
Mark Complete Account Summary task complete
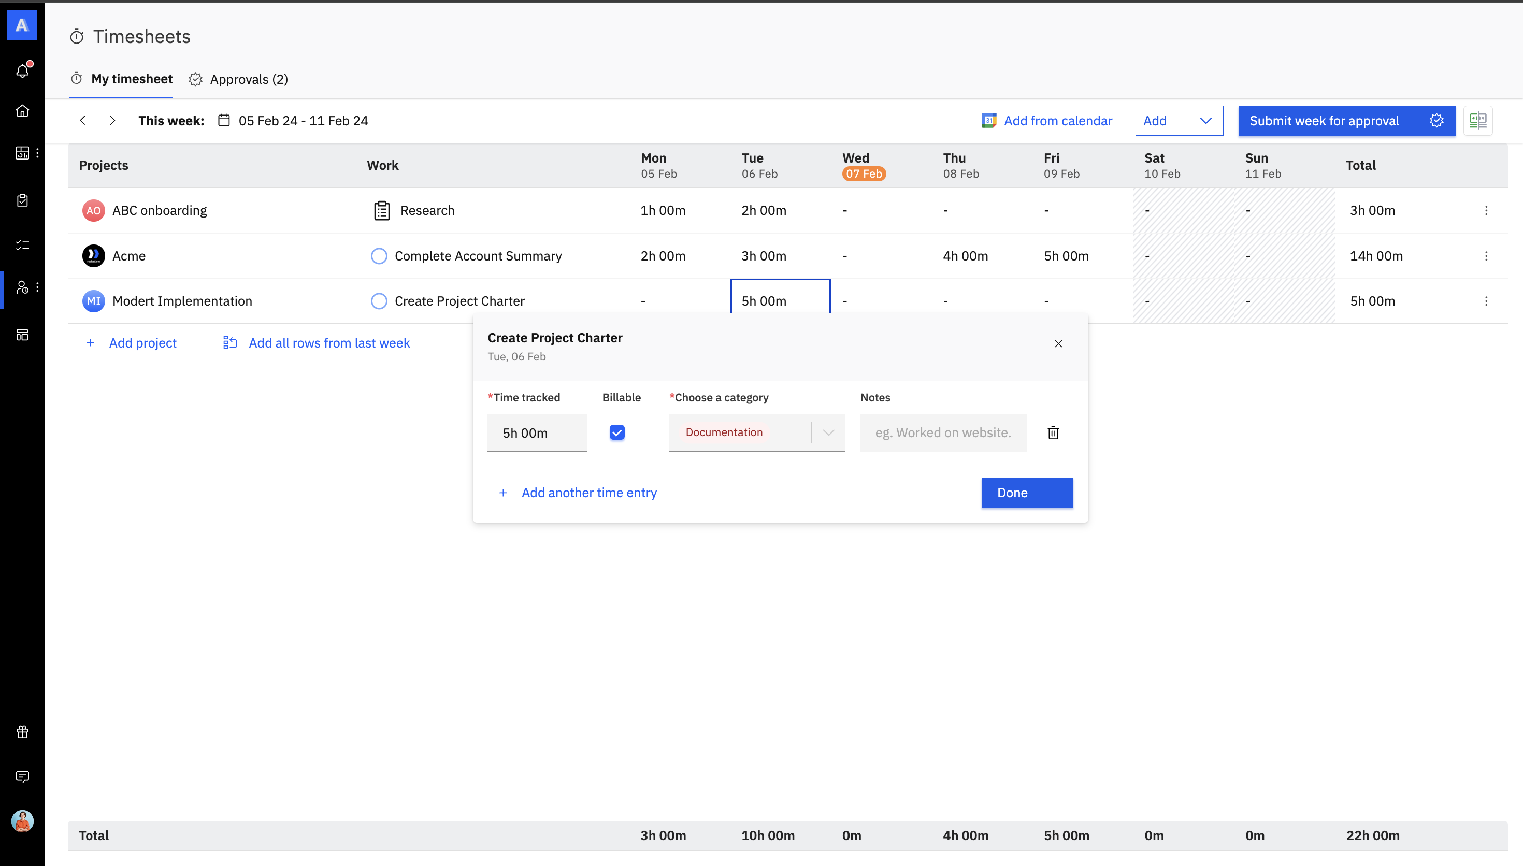point(379,256)
